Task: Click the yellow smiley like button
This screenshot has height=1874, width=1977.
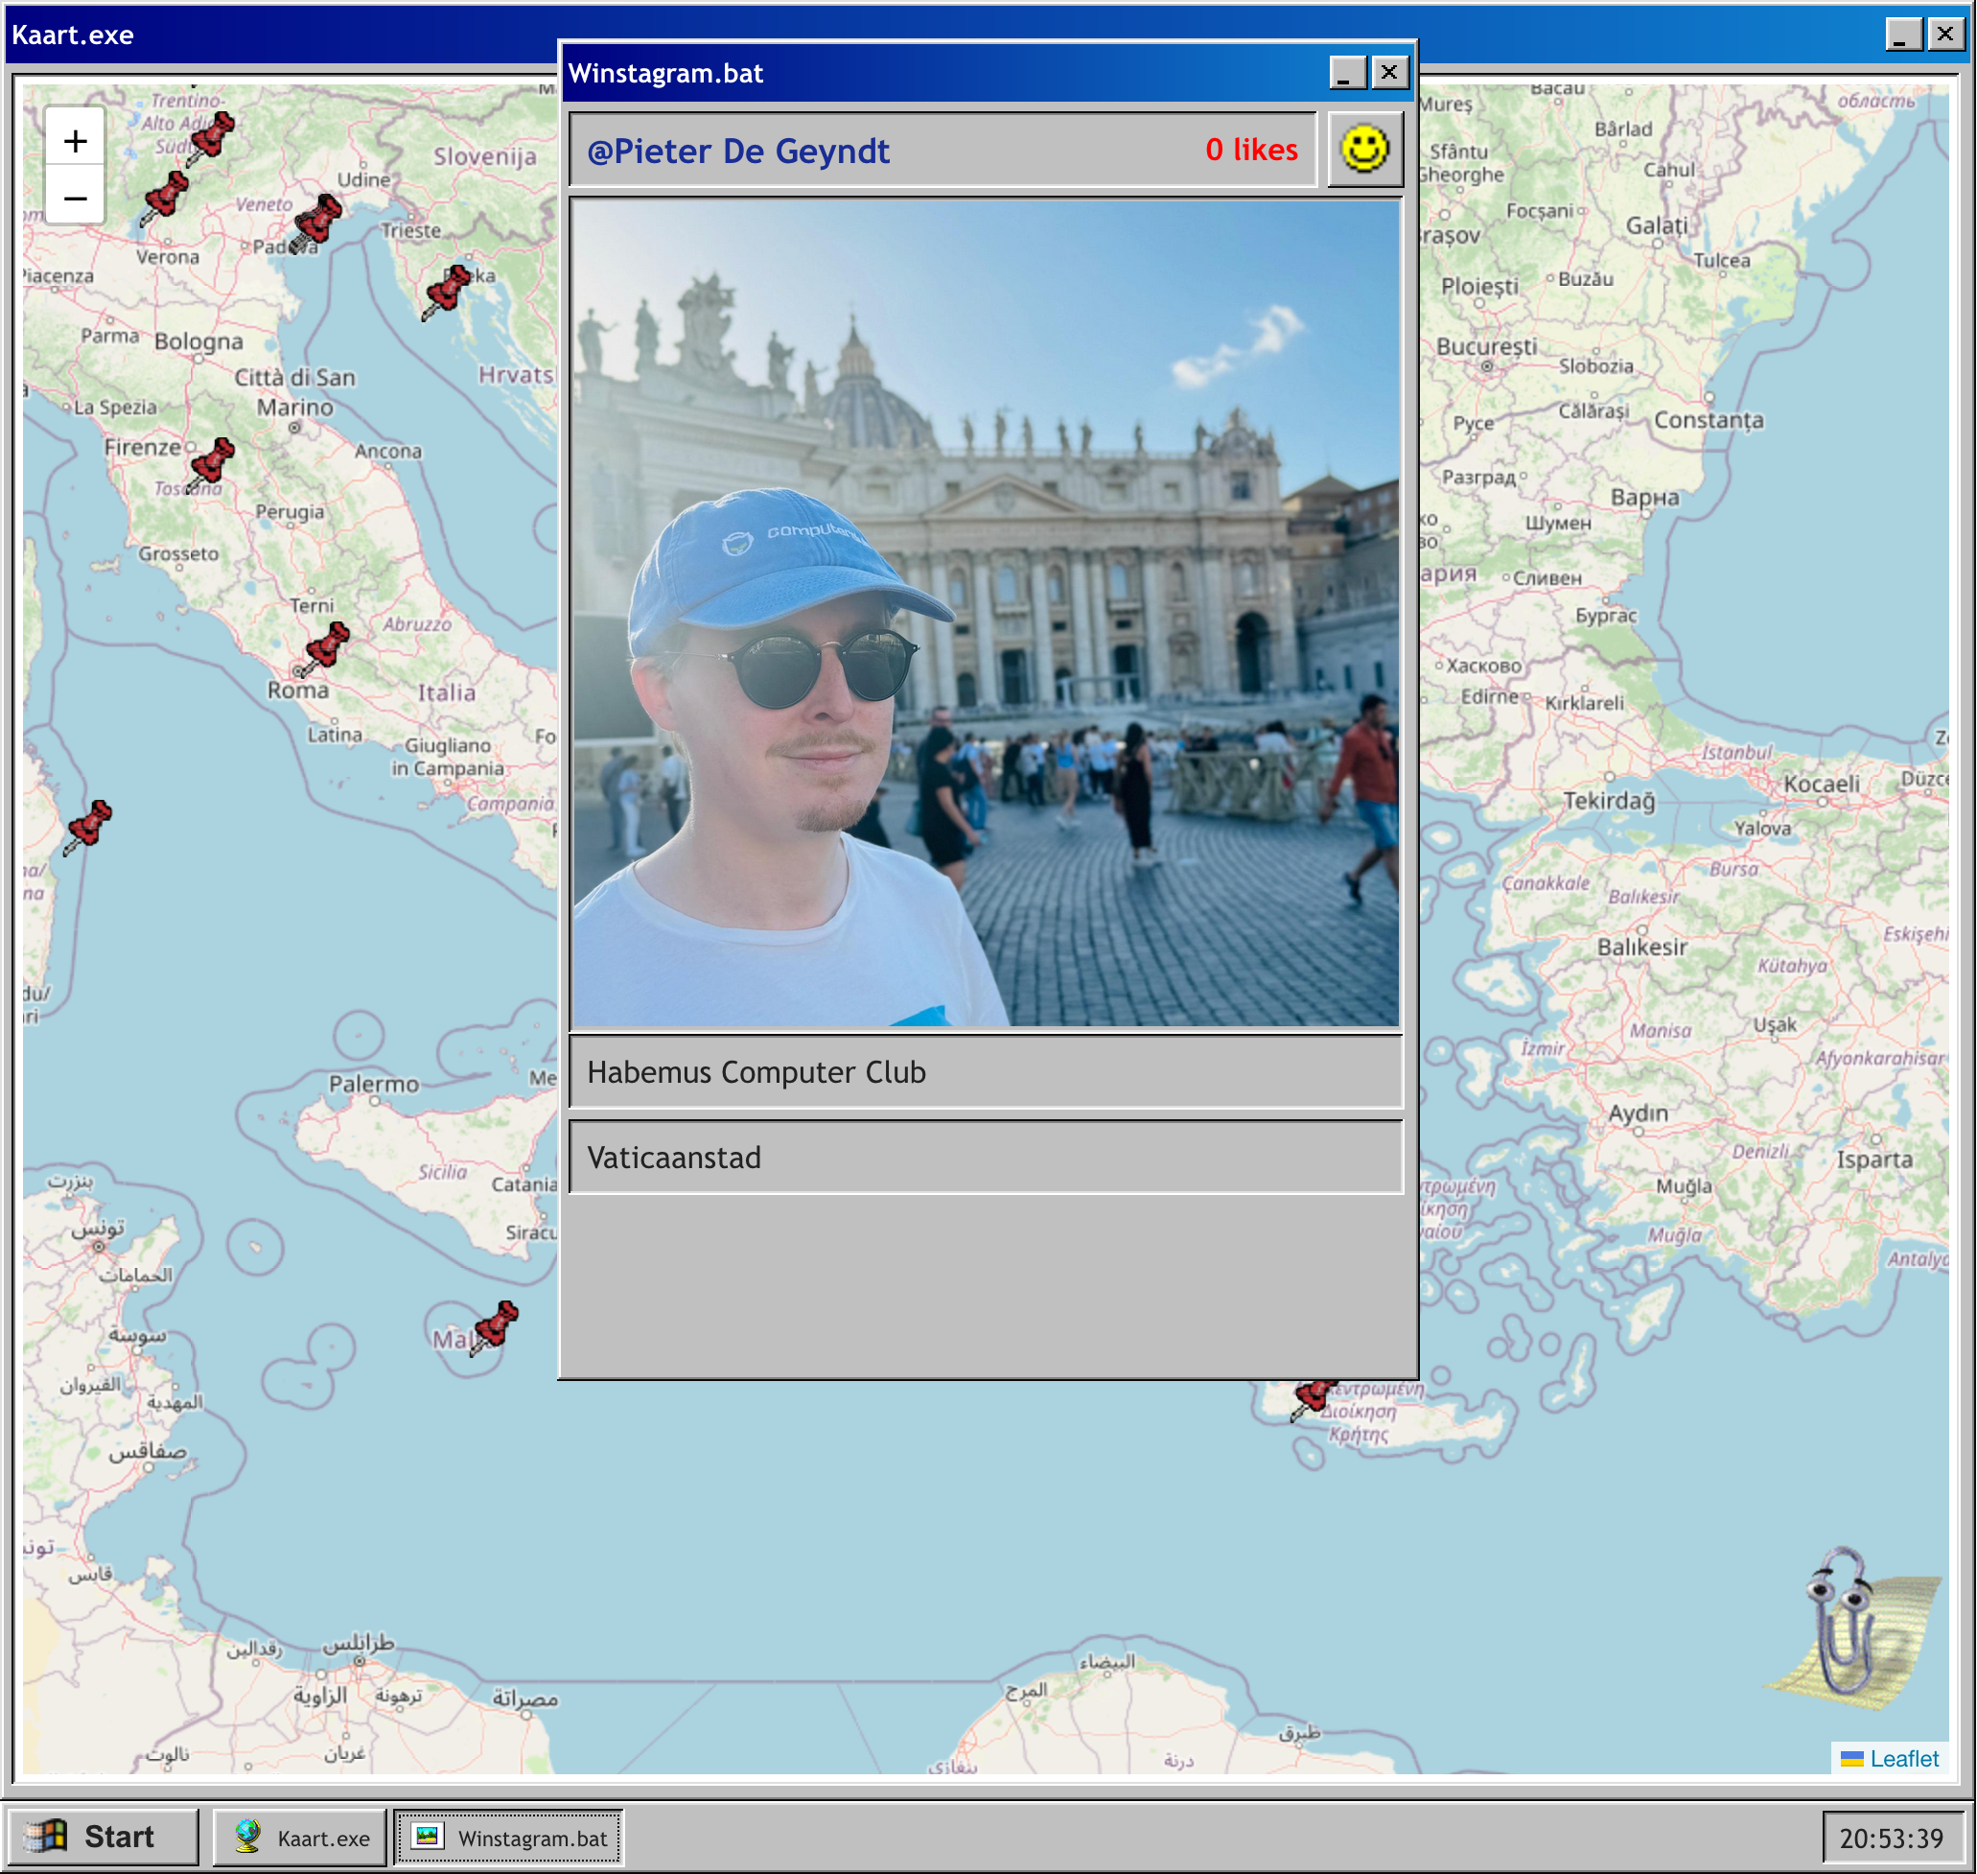Action: [1364, 150]
